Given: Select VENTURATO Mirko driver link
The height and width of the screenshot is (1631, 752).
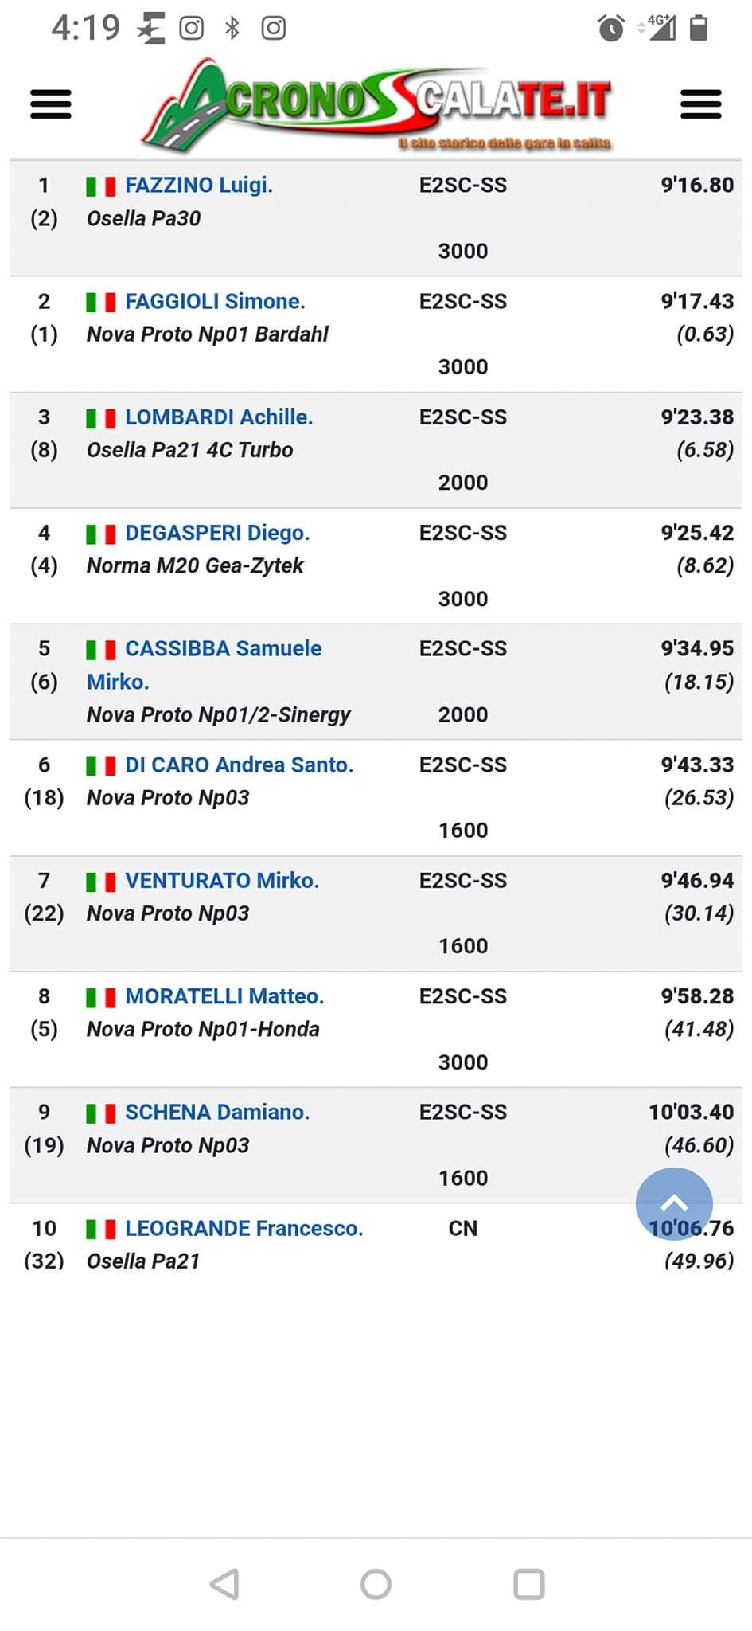Looking at the screenshot, I should tap(222, 881).
